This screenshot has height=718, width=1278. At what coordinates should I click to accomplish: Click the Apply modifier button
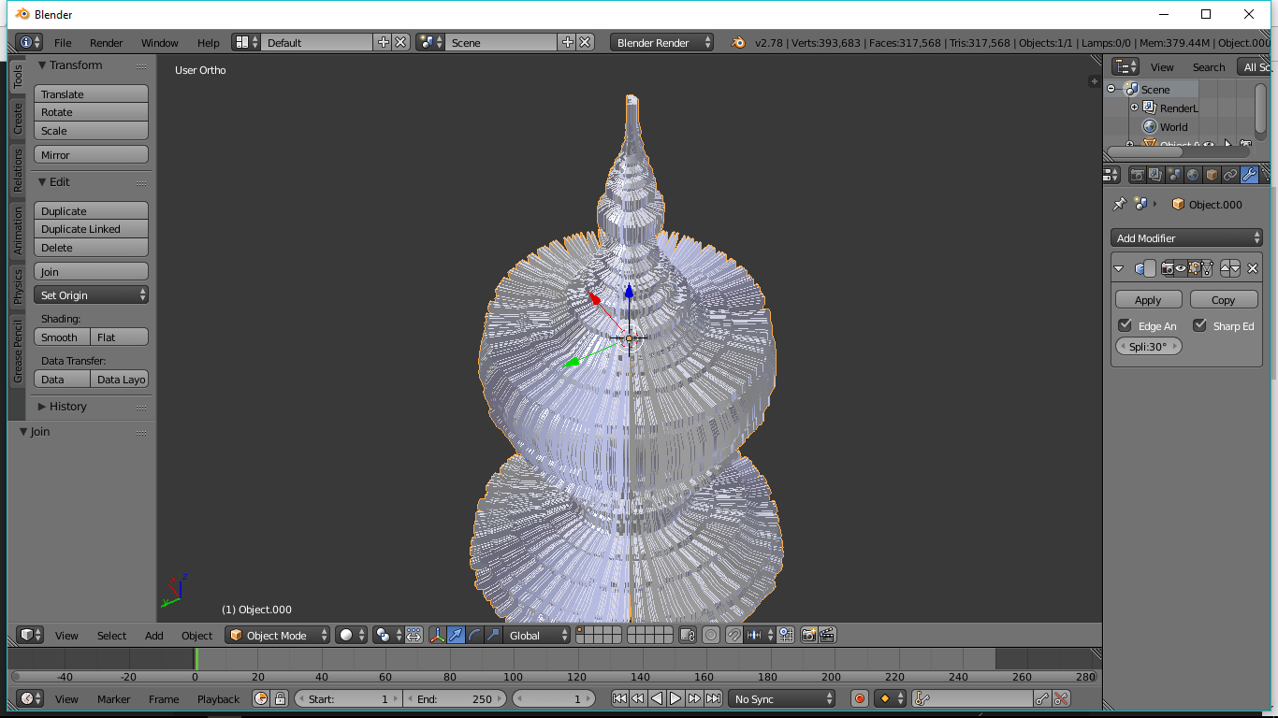click(1148, 300)
